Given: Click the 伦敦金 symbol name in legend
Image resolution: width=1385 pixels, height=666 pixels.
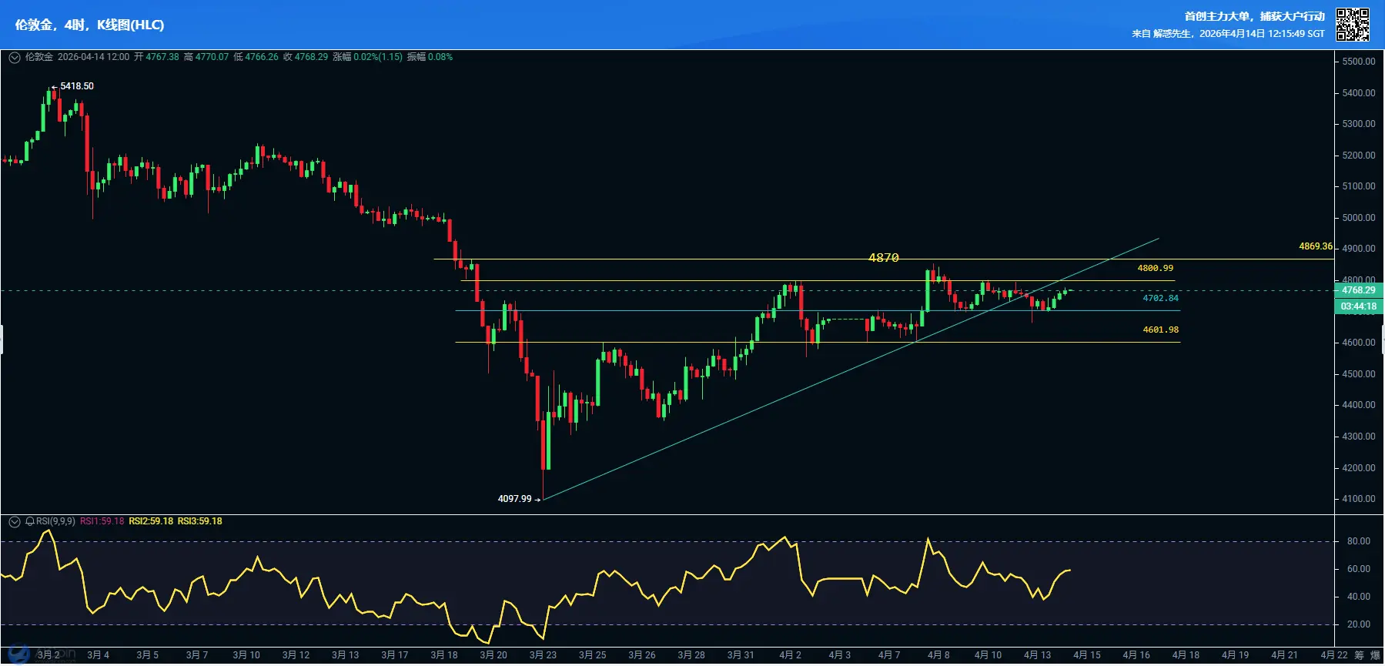Looking at the screenshot, I should [x=39, y=57].
